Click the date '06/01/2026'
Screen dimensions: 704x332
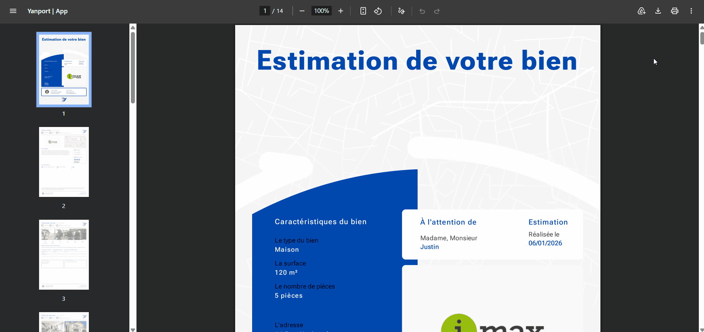[x=545, y=243]
